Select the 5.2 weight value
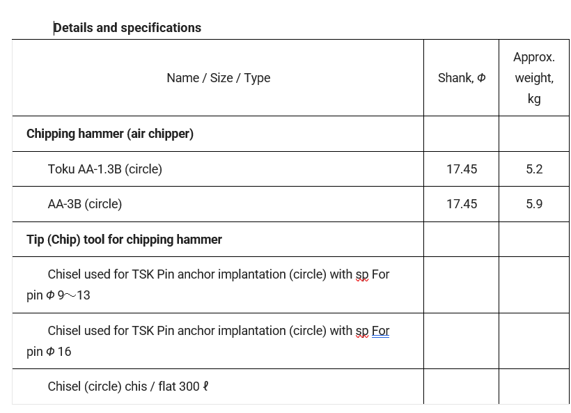The width and height of the screenshot is (571, 413). pyautogui.click(x=534, y=169)
